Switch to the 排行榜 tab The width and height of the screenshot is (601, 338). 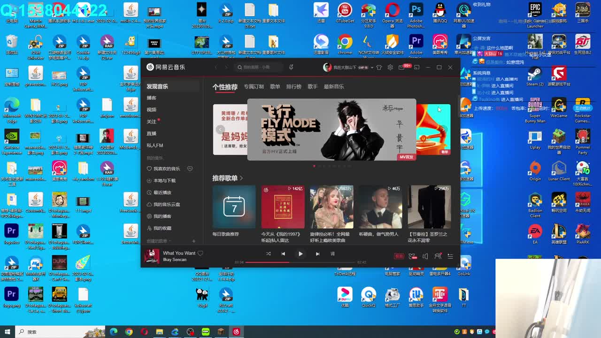pyautogui.click(x=294, y=86)
